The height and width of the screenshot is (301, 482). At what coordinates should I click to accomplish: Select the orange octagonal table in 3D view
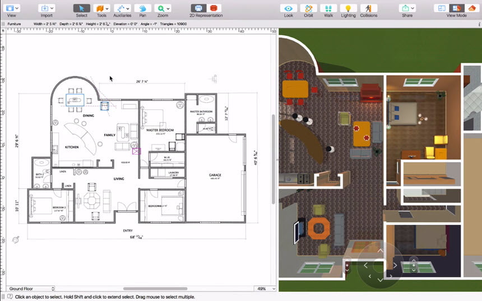point(319,229)
